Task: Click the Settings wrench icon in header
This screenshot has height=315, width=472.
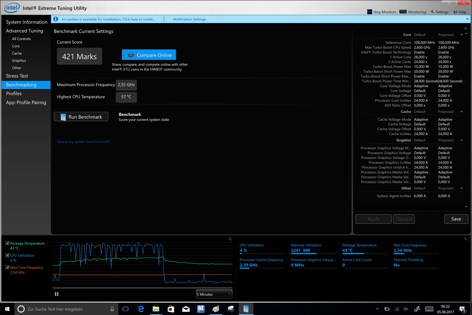Action: pyautogui.click(x=432, y=12)
